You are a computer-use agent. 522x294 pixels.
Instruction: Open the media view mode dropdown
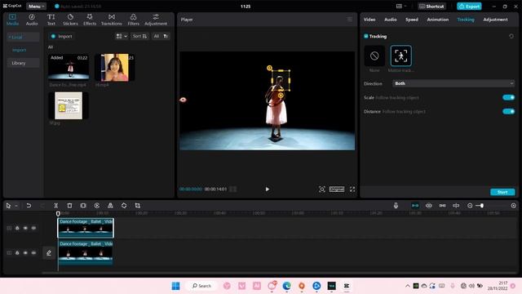(x=122, y=36)
